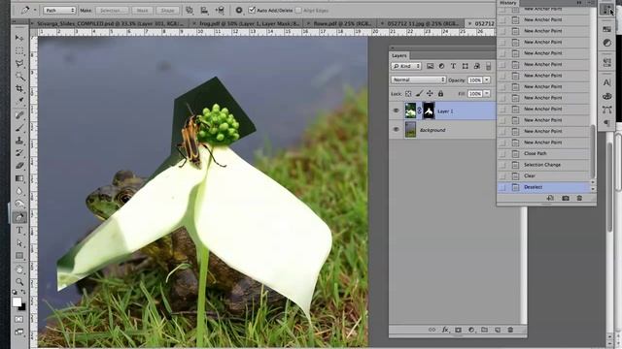Uncheck the Auto Add/Delete checkbox
The height and width of the screenshot is (349, 622).
pos(252,10)
